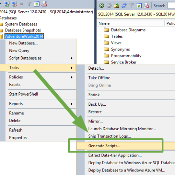Expand the Tasks submenu arrow

[72, 68]
